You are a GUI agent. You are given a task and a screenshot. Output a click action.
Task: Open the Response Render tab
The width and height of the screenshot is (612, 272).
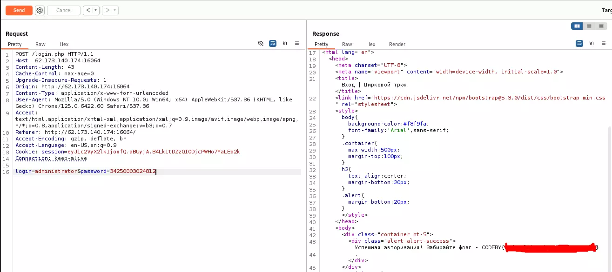pos(397,44)
